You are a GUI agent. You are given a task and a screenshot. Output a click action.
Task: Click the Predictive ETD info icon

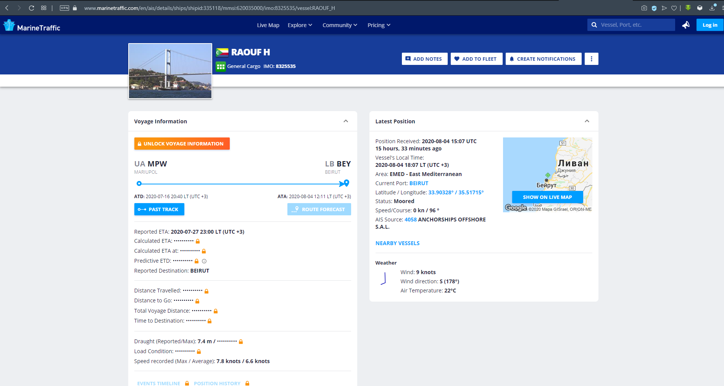click(204, 261)
